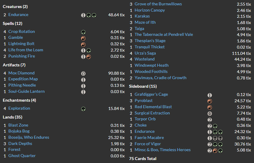Click the 111.04 tix price for Urza's Saga
The image size is (254, 163).
pos(241,53)
